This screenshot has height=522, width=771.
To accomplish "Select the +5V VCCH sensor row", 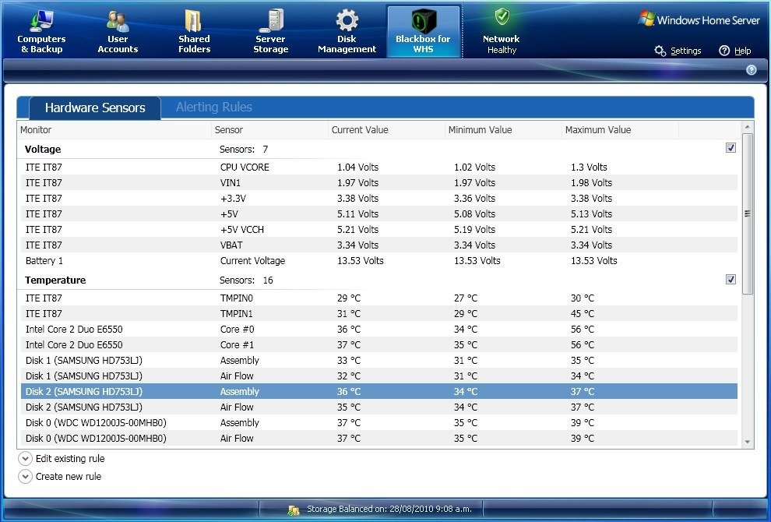I will coord(379,229).
